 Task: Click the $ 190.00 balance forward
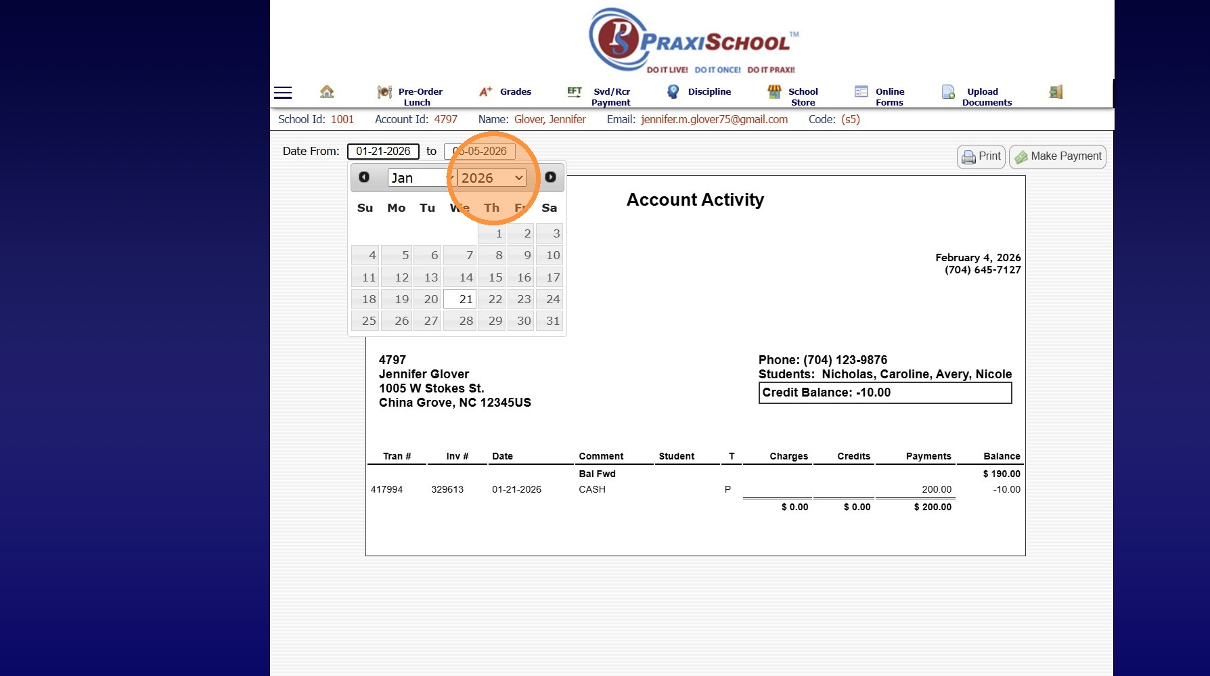(1002, 474)
